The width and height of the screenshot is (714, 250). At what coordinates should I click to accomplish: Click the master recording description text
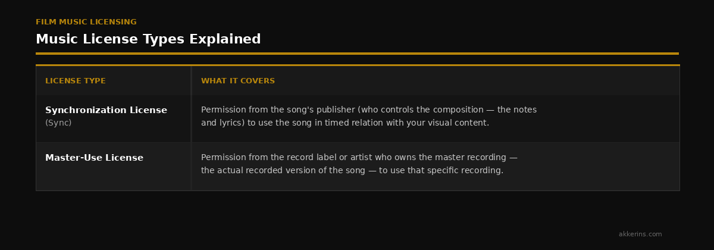point(359,164)
